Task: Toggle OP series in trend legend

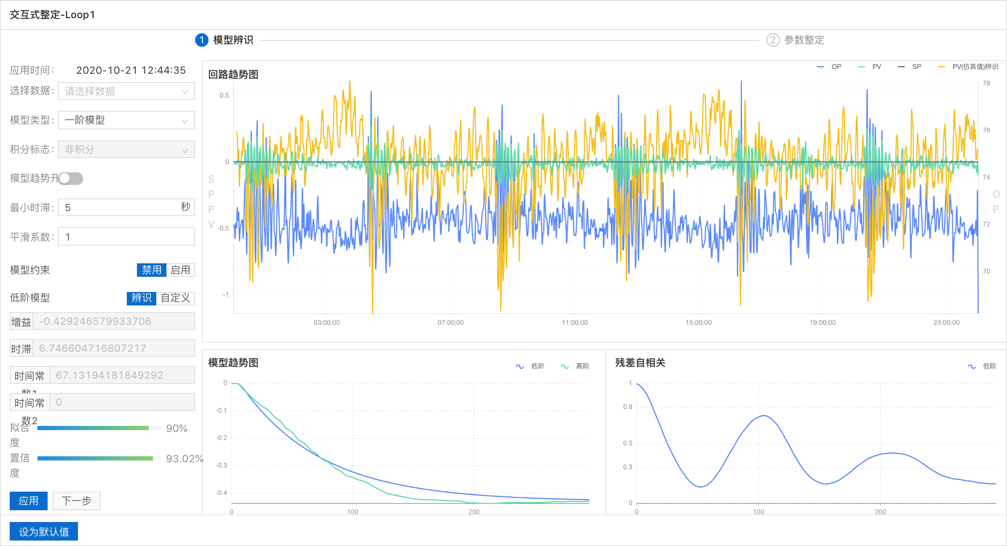Action: tap(829, 67)
